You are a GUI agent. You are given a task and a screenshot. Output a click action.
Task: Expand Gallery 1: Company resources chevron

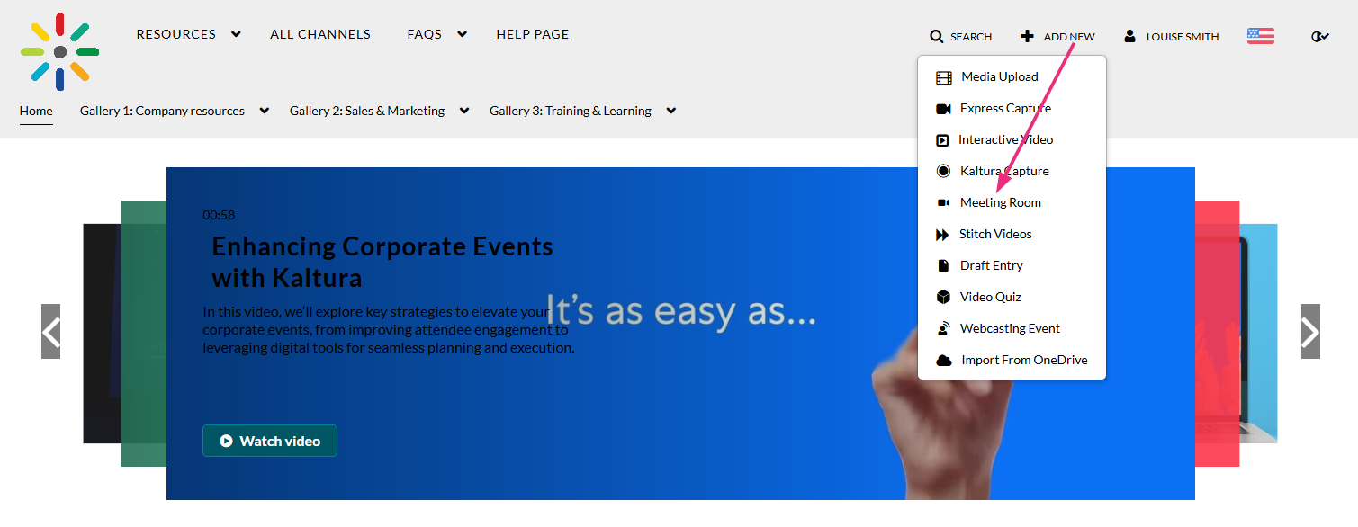(x=264, y=111)
